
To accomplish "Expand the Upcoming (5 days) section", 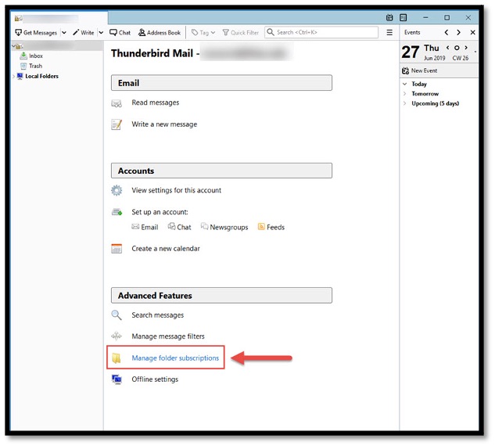I will tap(405, 103).
